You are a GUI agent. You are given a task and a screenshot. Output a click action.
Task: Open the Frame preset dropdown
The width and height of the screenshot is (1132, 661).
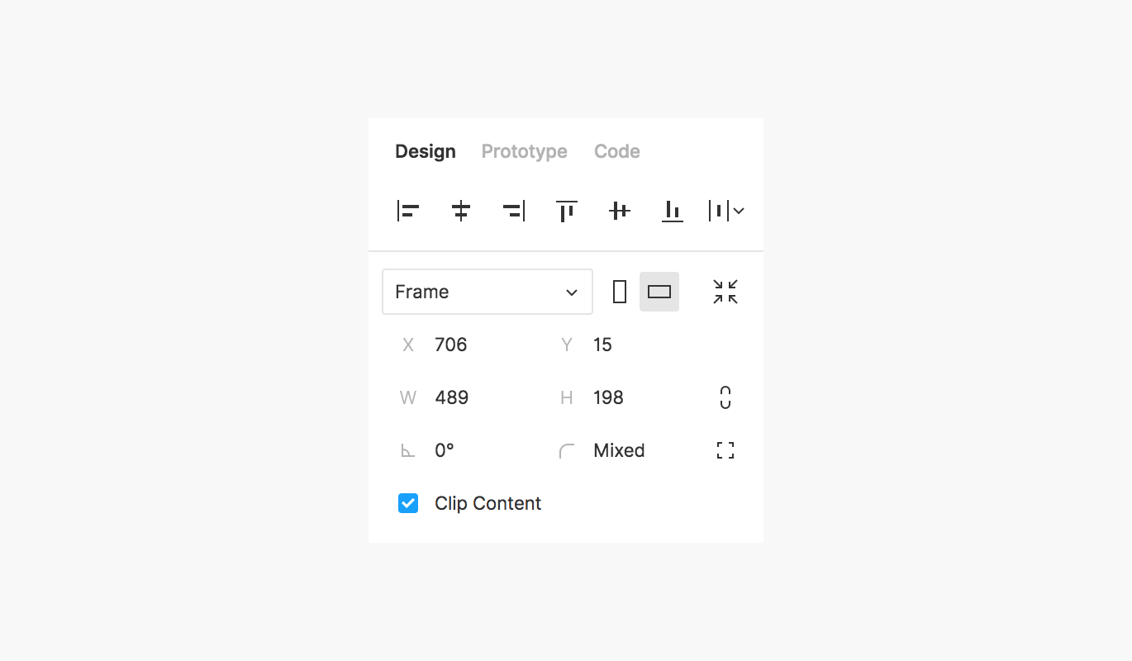tap(488, 292)
